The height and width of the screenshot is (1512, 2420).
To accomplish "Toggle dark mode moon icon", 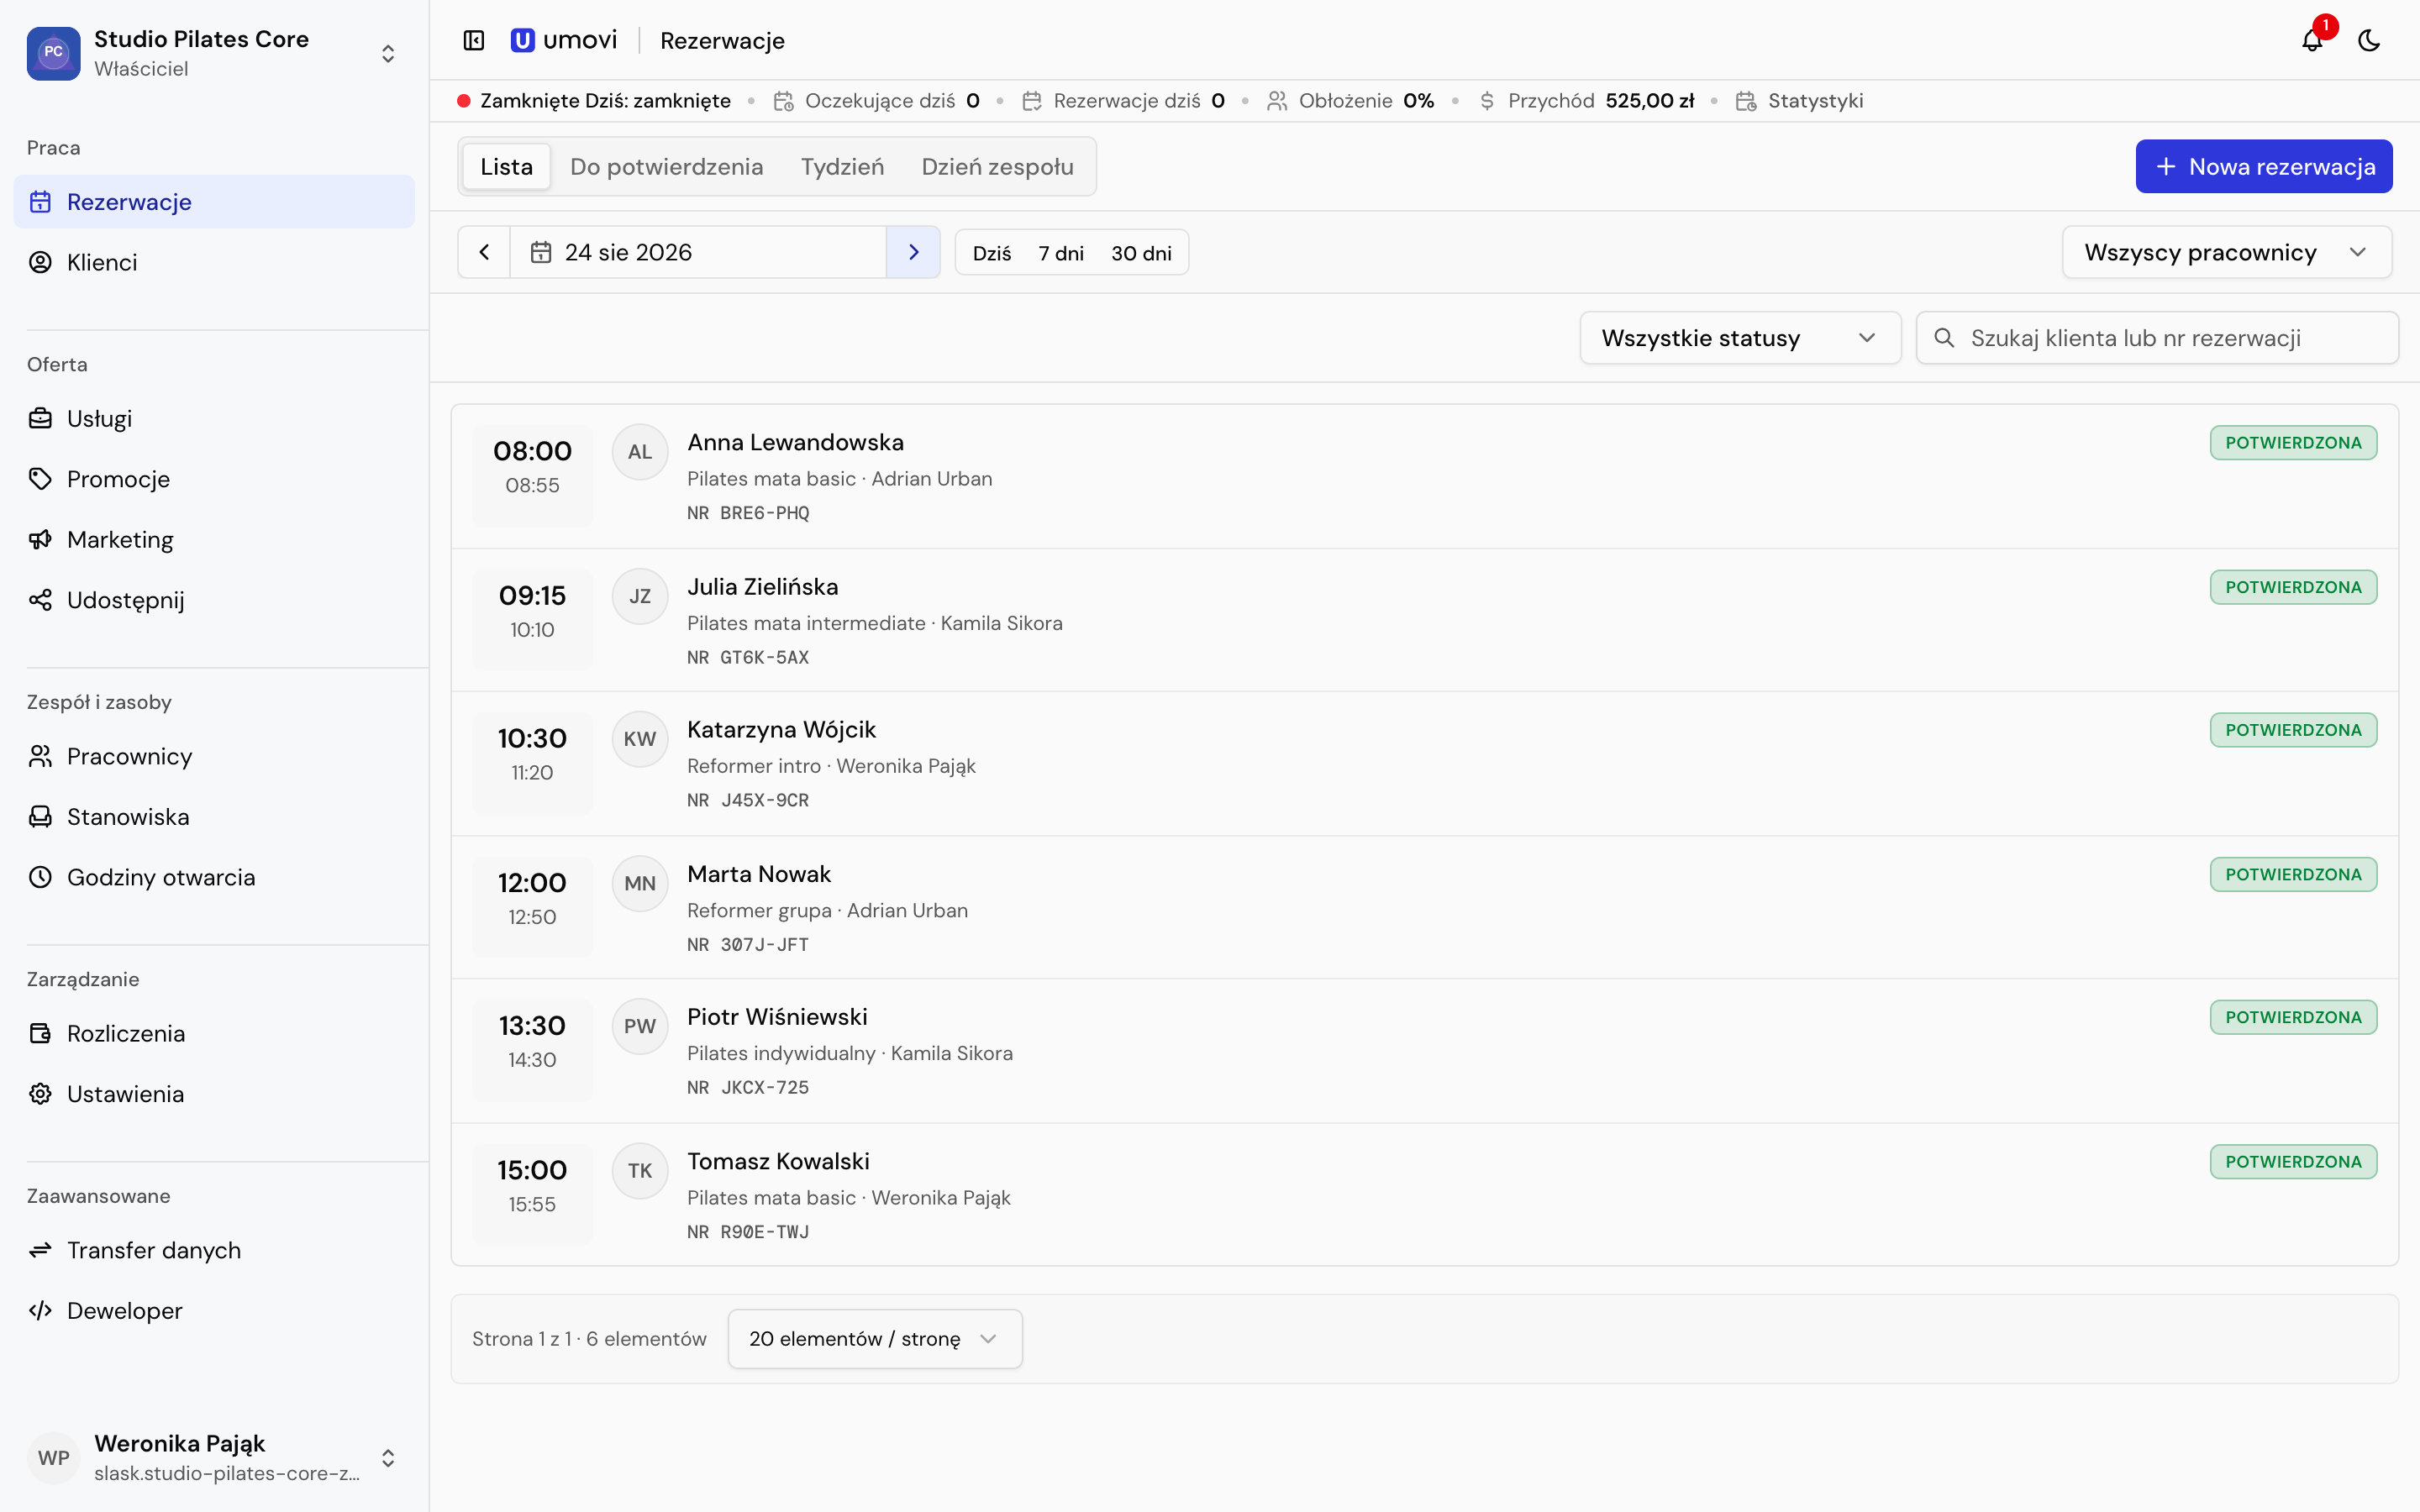I will pos(2368,40).
